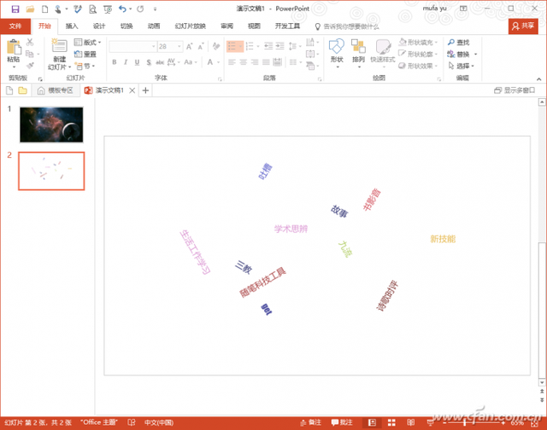The width and height of the screenshot is (547, 430).
Task: Add a new document tab with plus
Action: (x=145, y=90)
